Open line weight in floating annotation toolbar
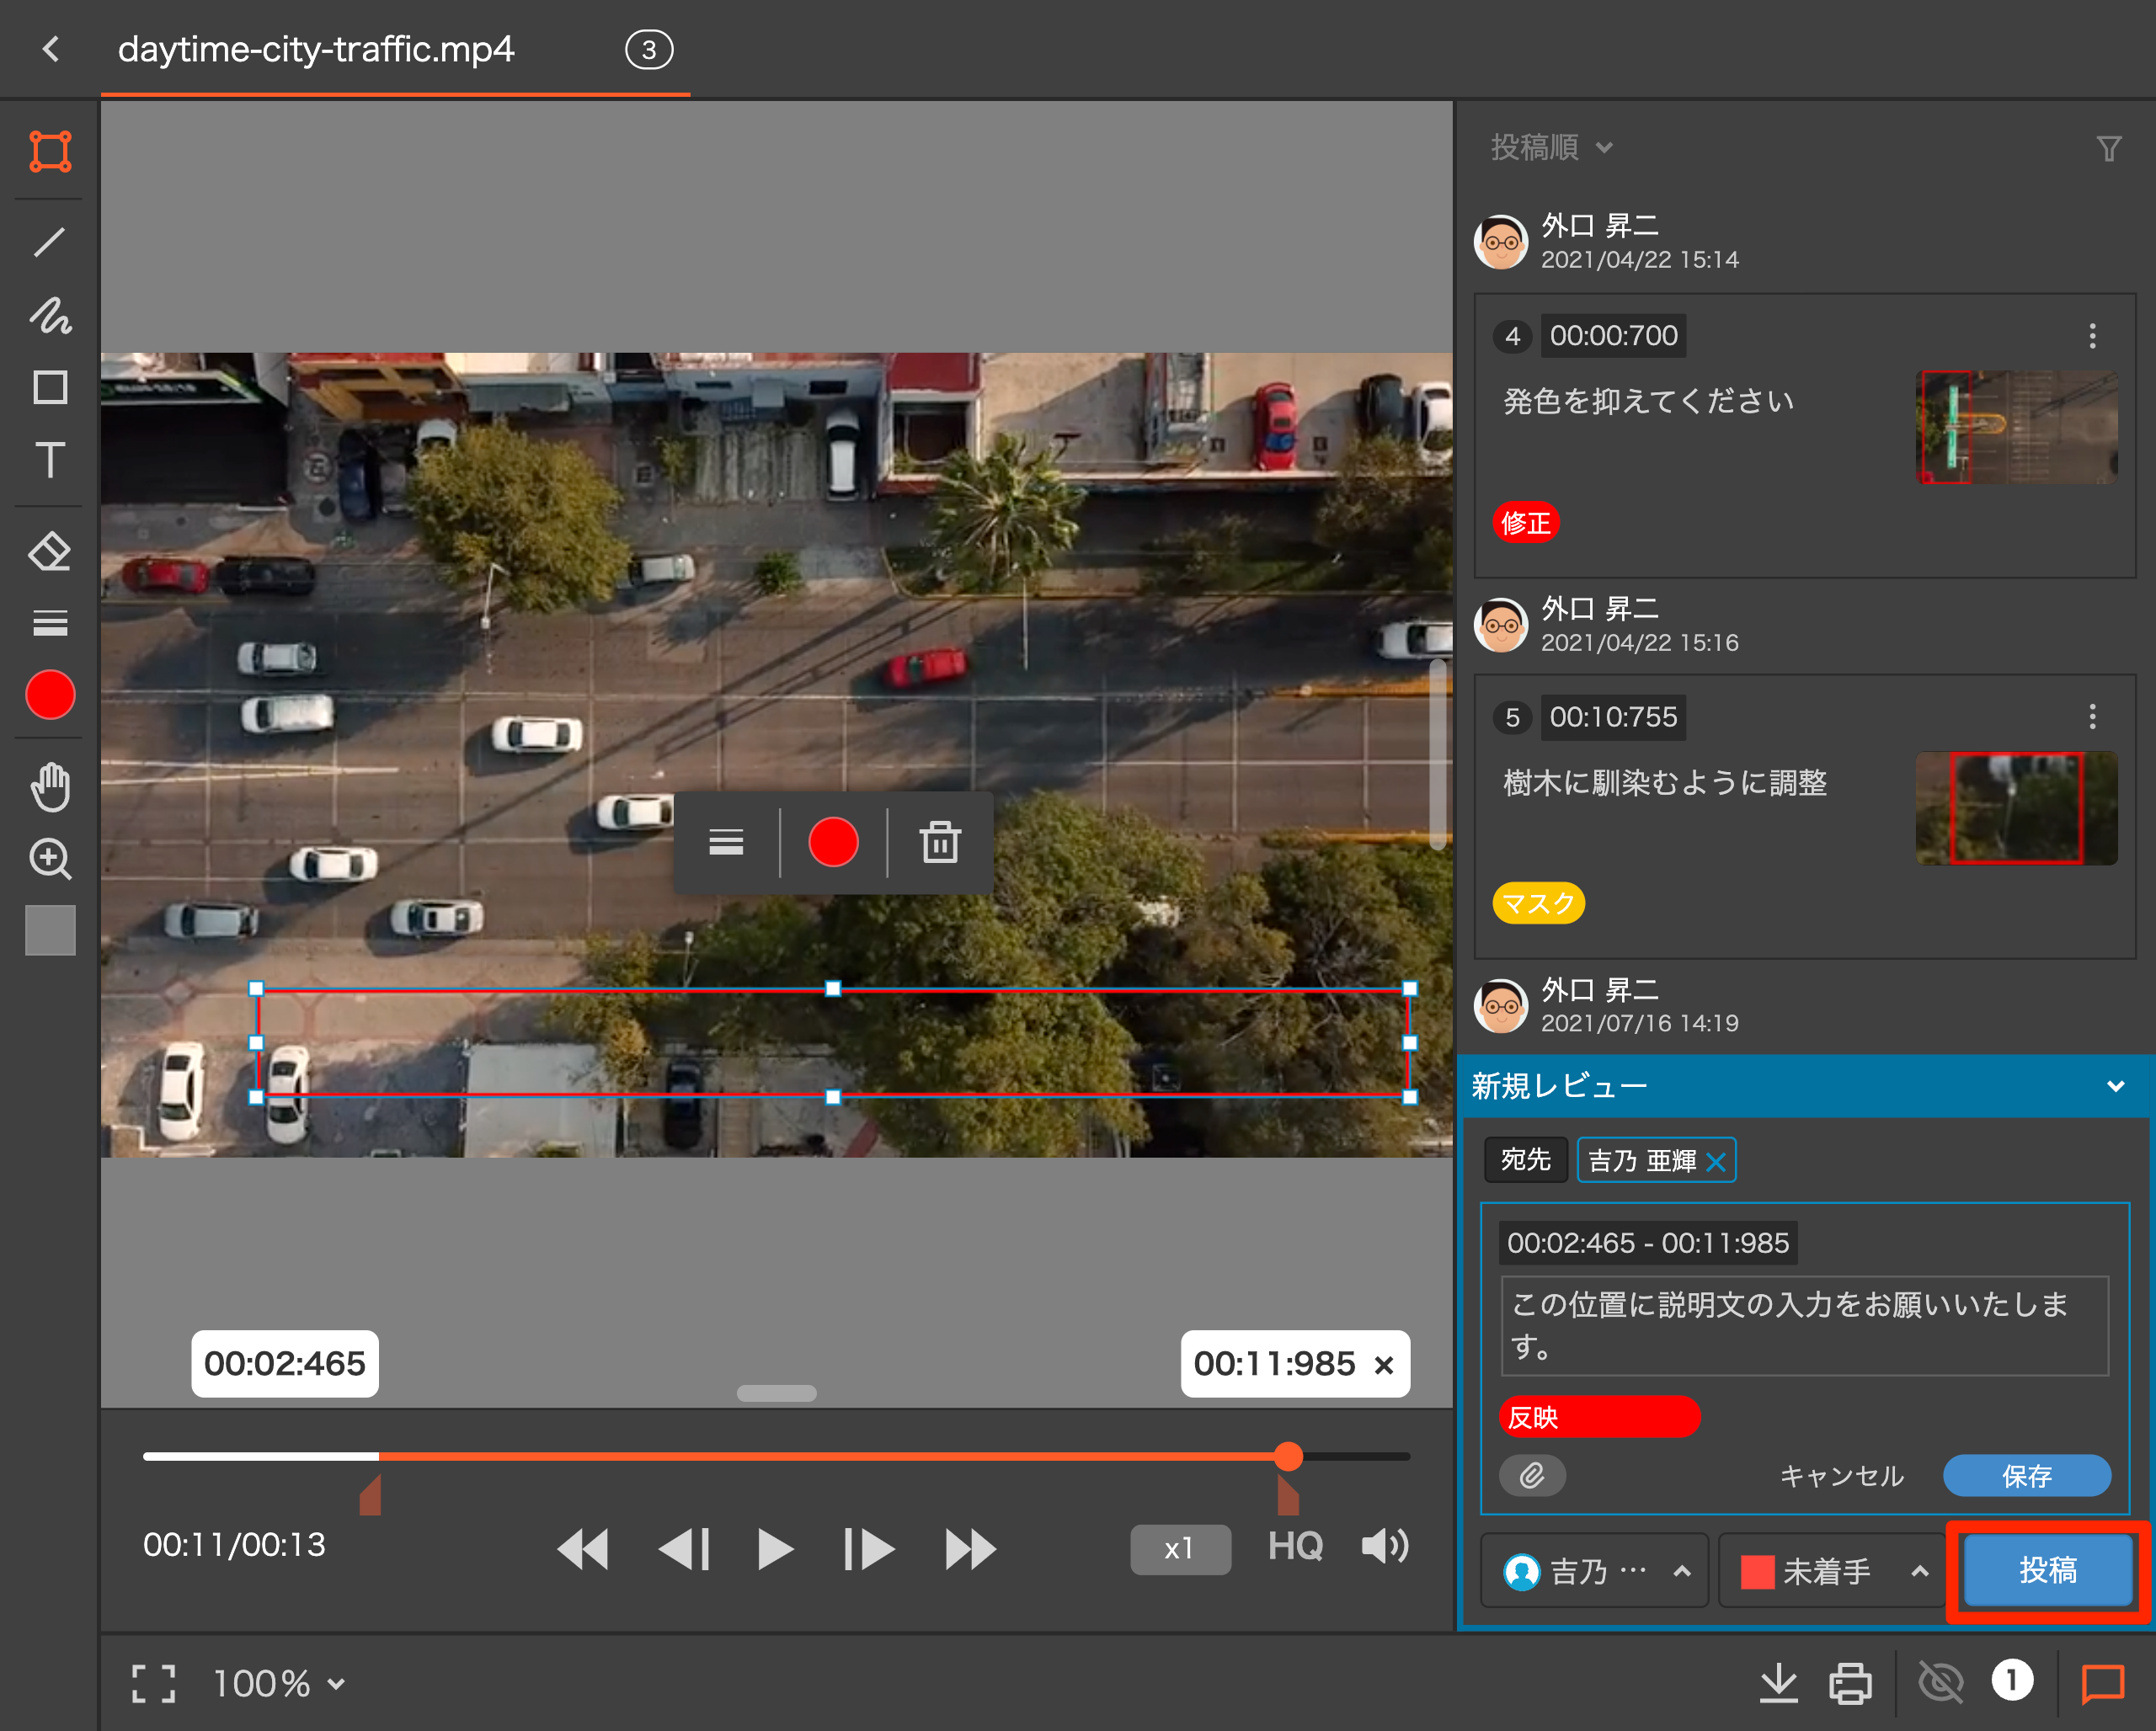The height and width of the screenshot is (1731, 2156). [x=726, y=843]
